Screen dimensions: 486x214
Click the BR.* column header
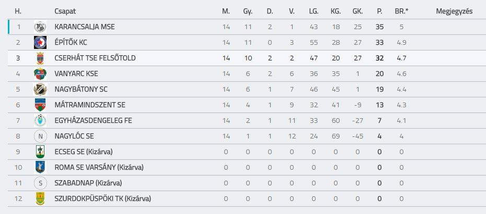pos(401,11)
